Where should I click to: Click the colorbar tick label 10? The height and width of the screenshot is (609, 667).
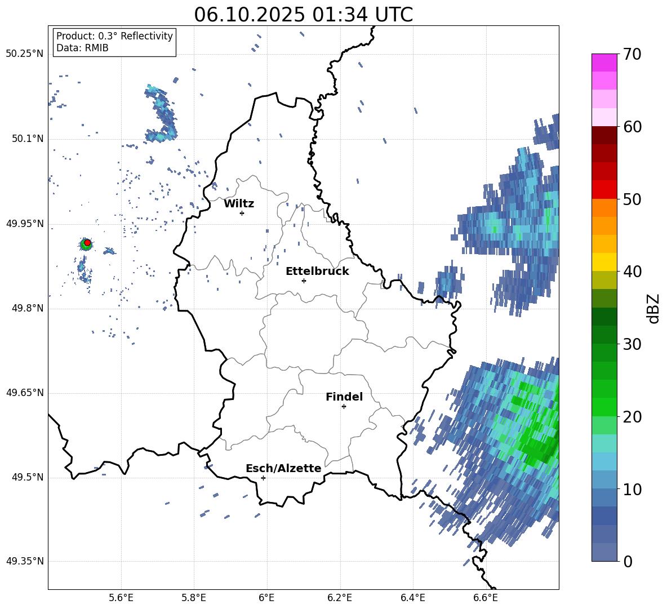click(632, 489)
